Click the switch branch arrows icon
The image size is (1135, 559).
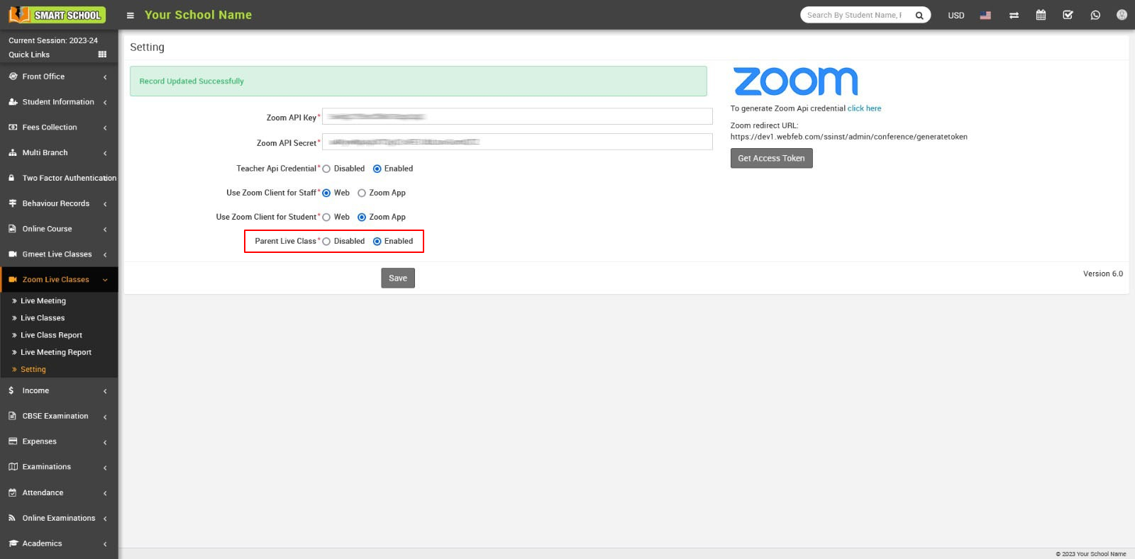click(x=1014, y=15)
